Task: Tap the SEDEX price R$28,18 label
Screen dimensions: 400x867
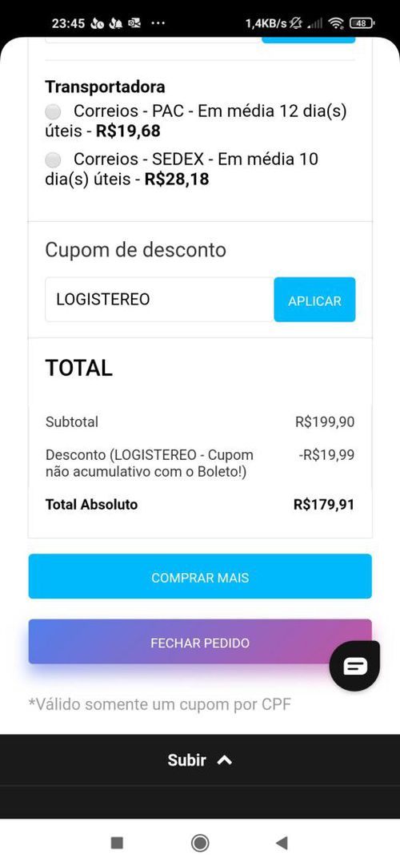Action: (177, 179)
